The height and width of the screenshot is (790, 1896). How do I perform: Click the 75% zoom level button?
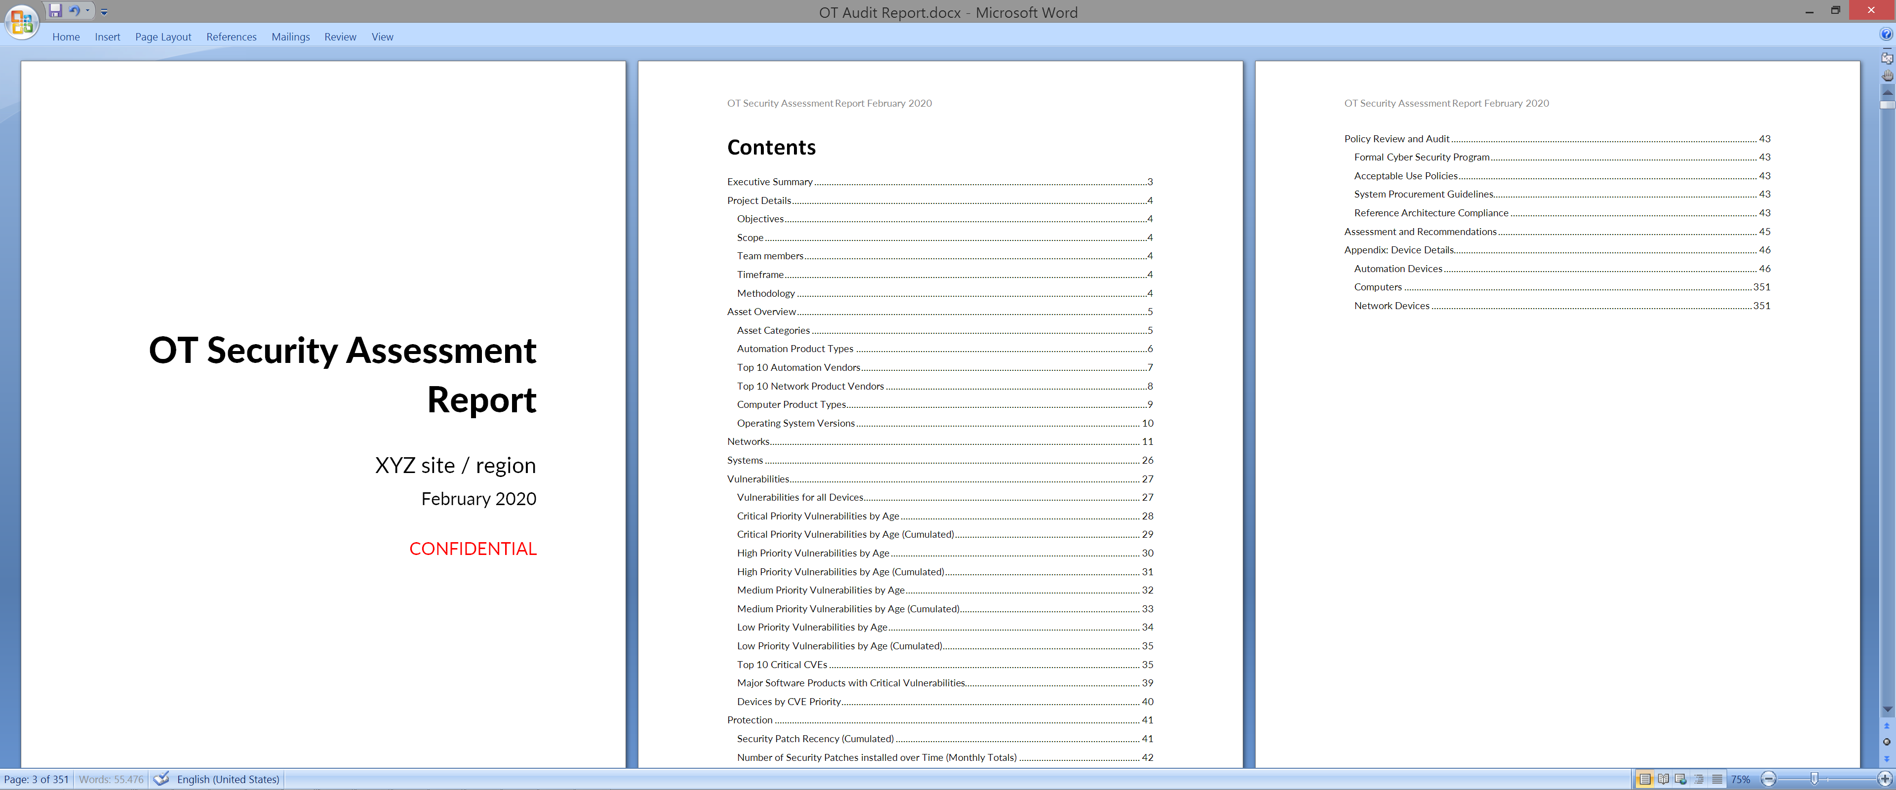click(1740, 780)
